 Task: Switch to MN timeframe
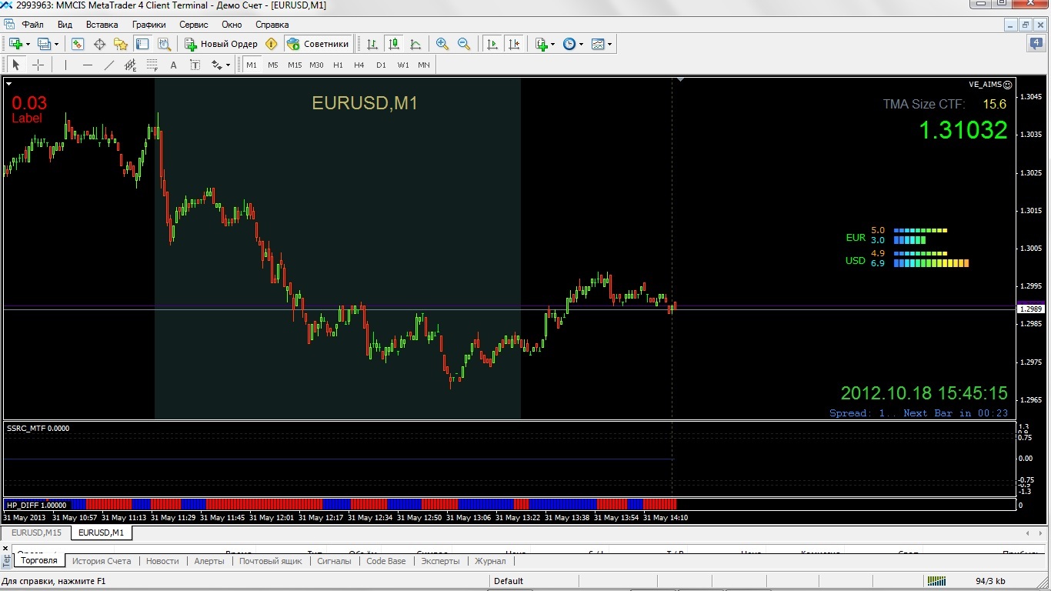pos(424,65)
